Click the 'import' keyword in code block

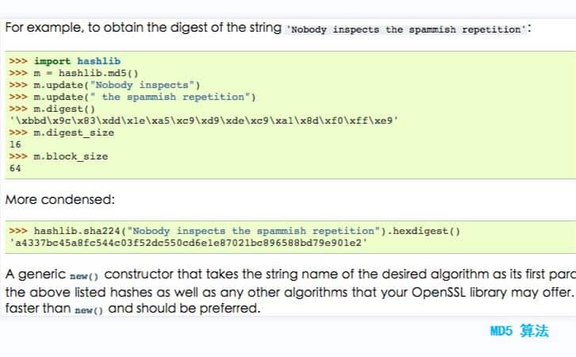[x=52, y=61]
